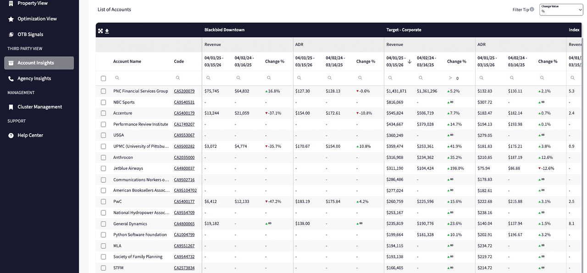Sort by Blackbird Downtown Revenue Change %
This screenshot has height=273, width=587.
pyautogui.click(x=275, y=61)
